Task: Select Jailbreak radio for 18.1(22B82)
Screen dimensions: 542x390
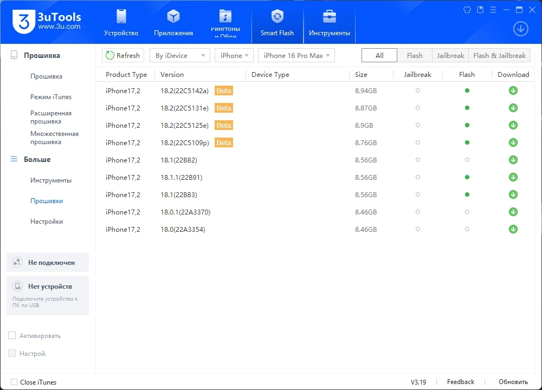Action: (x=417, y=160)
